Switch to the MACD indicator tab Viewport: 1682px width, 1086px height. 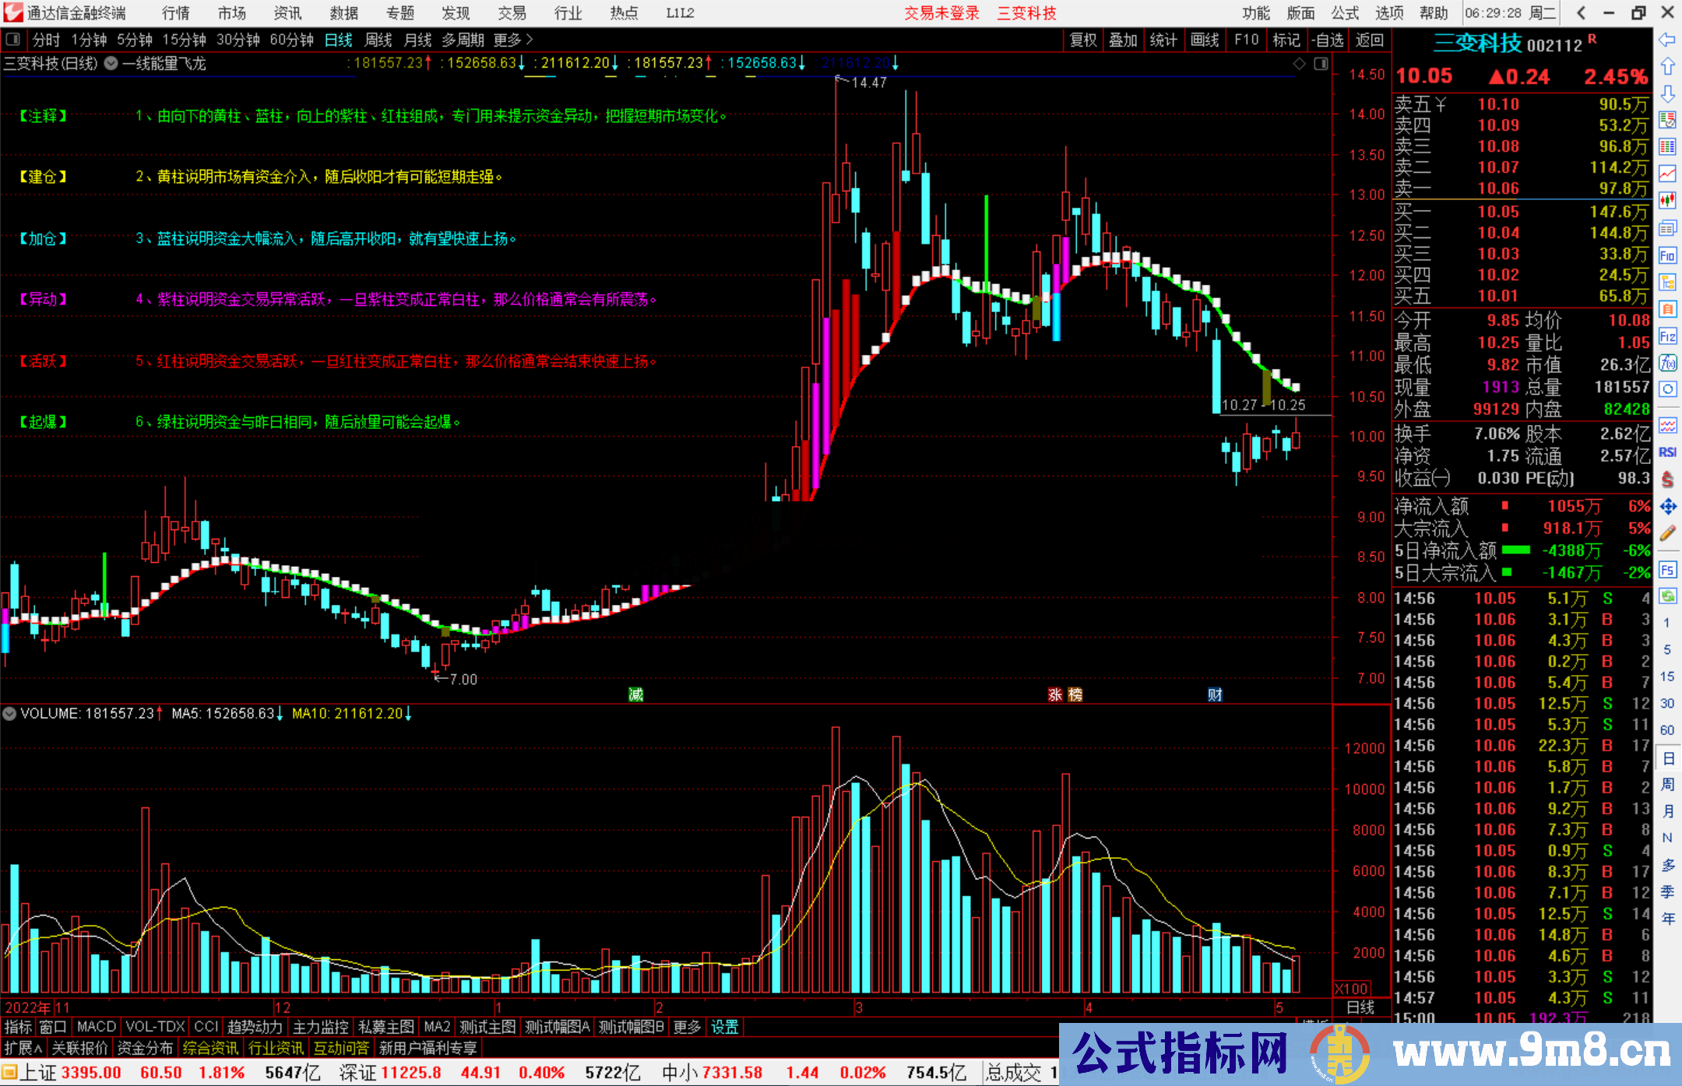(x=96, y=1027)
